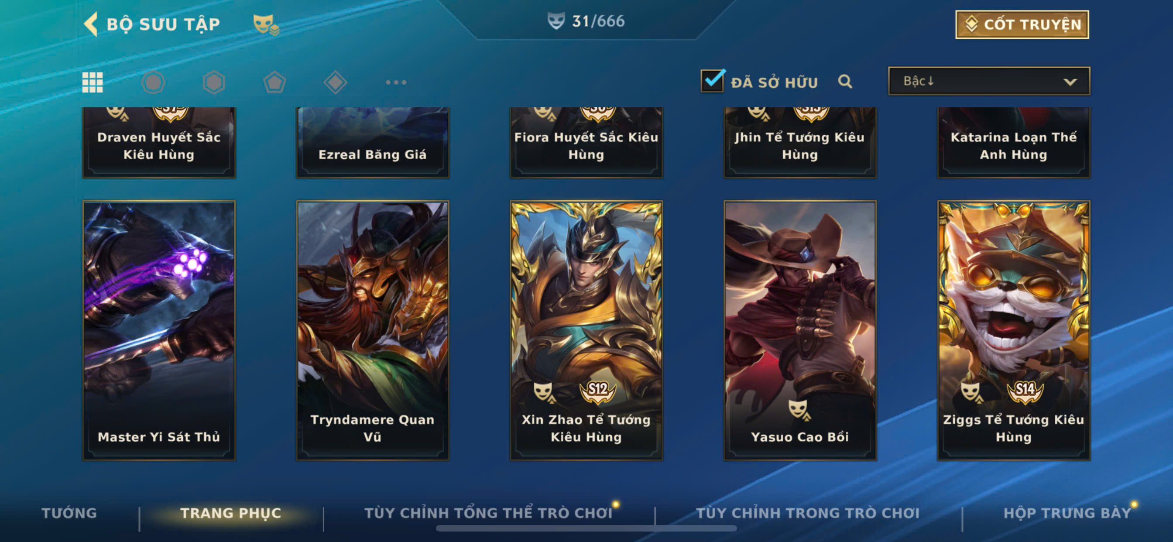The height and width of the screenshot is (542, 1173).
Task: Open Master Yi Sát Thủ skin
Action: (x=158, y=330)
